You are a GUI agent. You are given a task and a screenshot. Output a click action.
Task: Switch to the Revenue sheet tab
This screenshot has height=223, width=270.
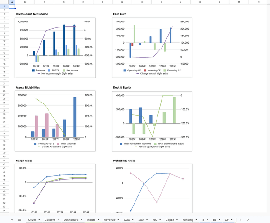click(x=109, y=219)
